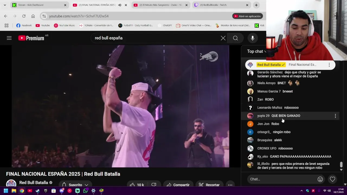Open Steam from the taskbar
The width and height of the screenshot is (347, 195).
[38, 191]
